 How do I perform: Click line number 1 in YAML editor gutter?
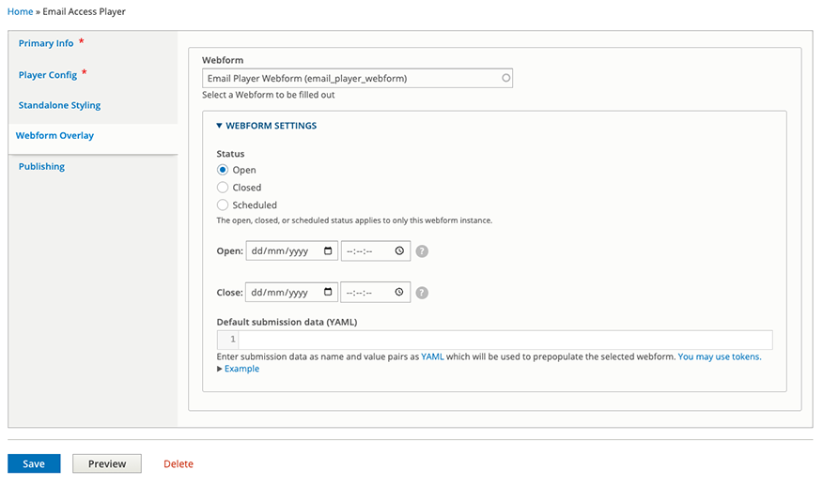click(232, 340)
